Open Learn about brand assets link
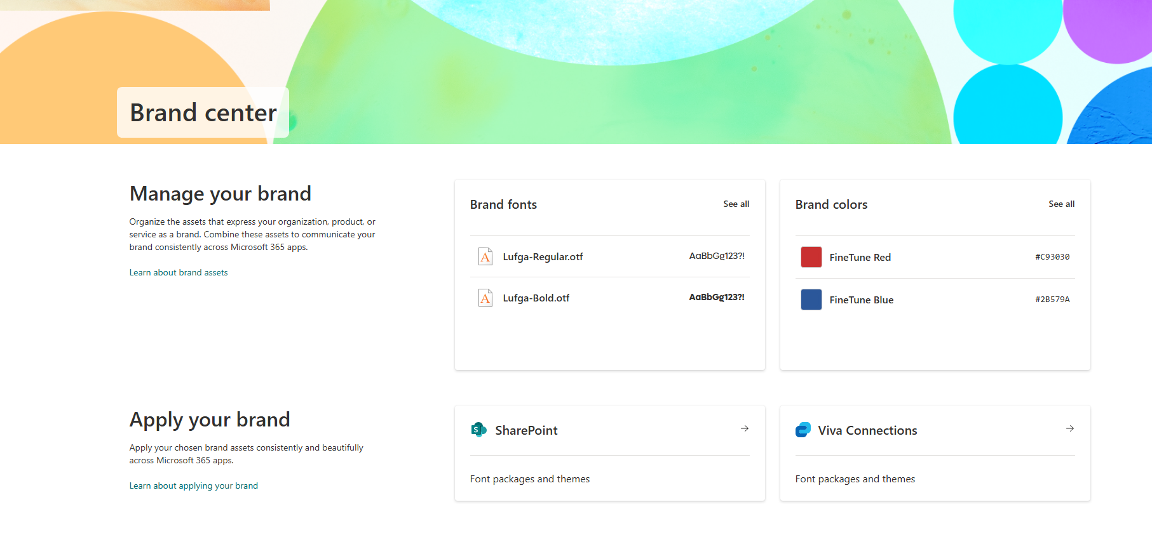This screenshot has height=535, width=1152. [x=179, y=272]
